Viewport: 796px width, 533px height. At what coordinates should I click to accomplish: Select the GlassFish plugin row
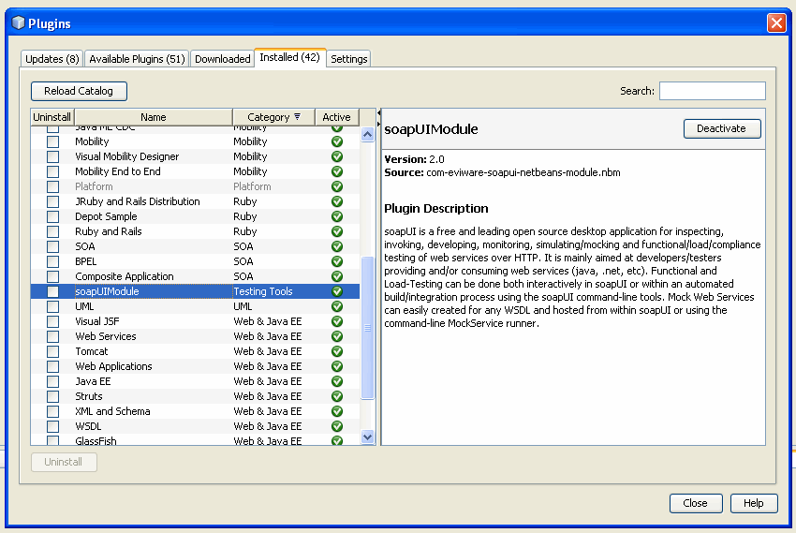pyautogui.click(x=195, y=440)
